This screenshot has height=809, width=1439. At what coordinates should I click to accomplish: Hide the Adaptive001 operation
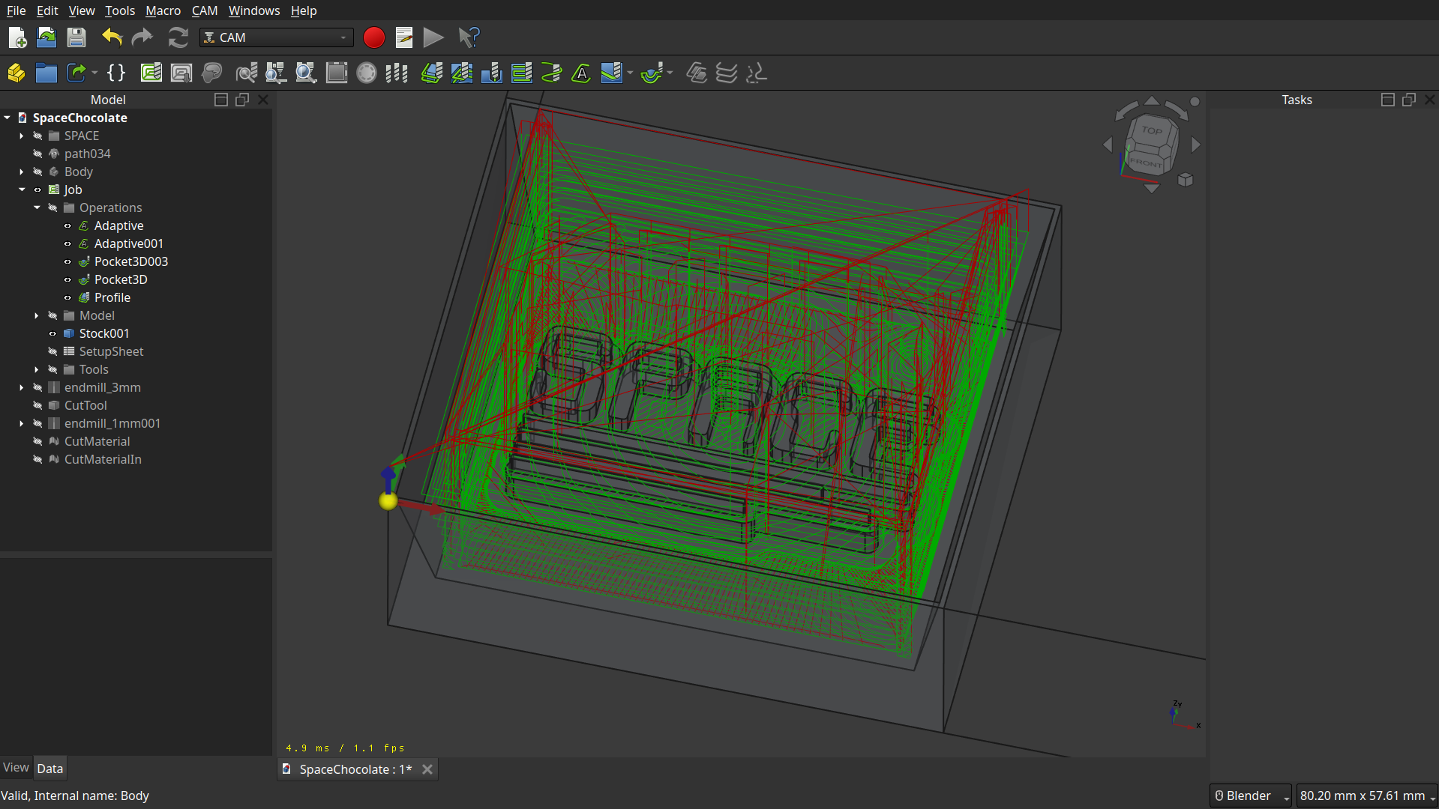67,243
